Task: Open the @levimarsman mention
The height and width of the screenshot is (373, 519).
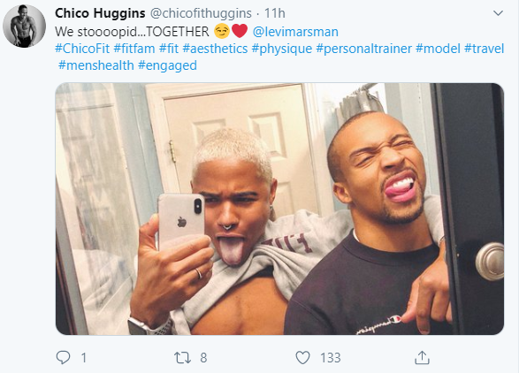Action: (x=295, y=32)
